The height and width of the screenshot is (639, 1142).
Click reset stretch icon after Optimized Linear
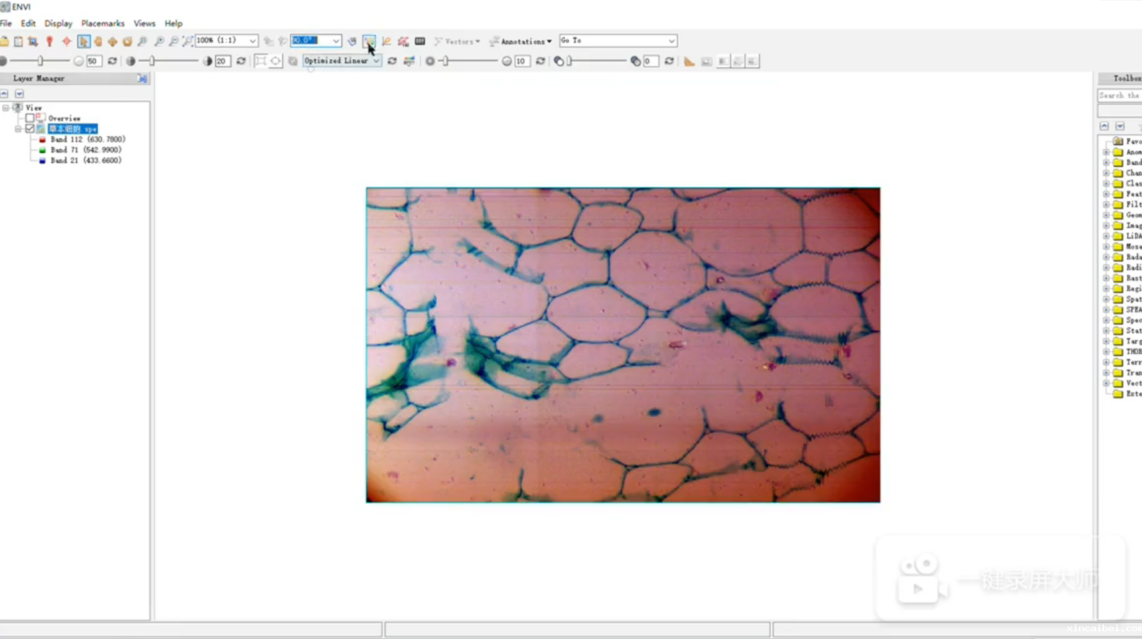[x=392, y=61]
